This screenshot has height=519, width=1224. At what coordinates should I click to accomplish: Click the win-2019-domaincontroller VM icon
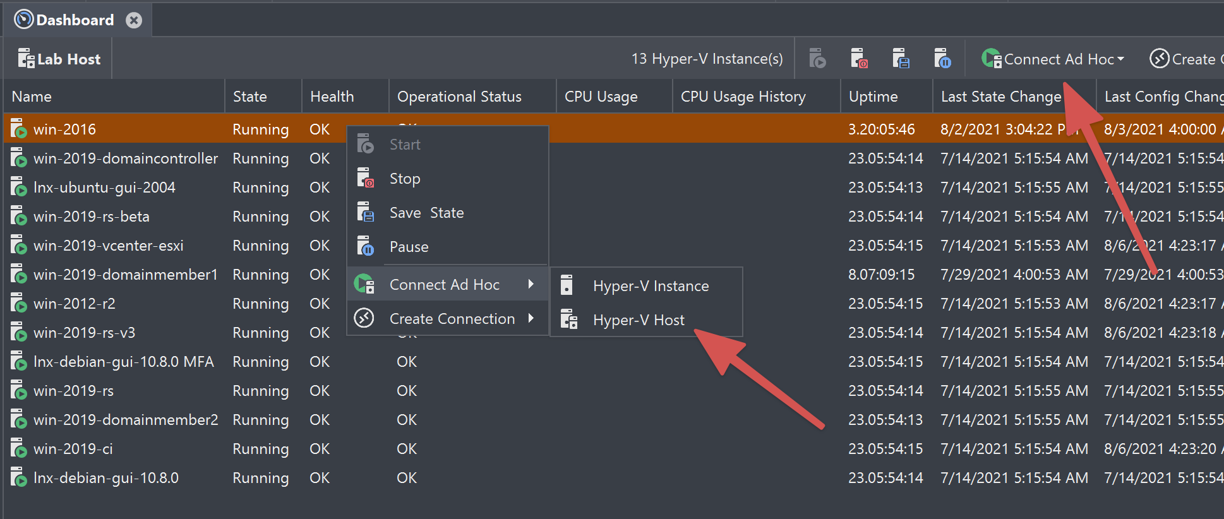[18, 158]
